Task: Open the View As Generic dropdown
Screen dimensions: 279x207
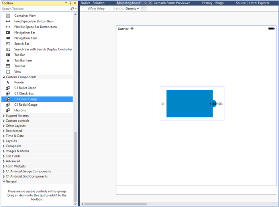Action: 132,8
